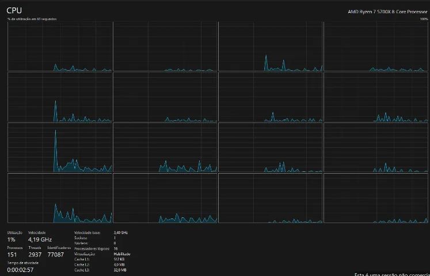Image resolution: width=430 pixels, height=276 pixels.
Task: Select the 3,40 GHz base speed value
Action: [121, 232]
